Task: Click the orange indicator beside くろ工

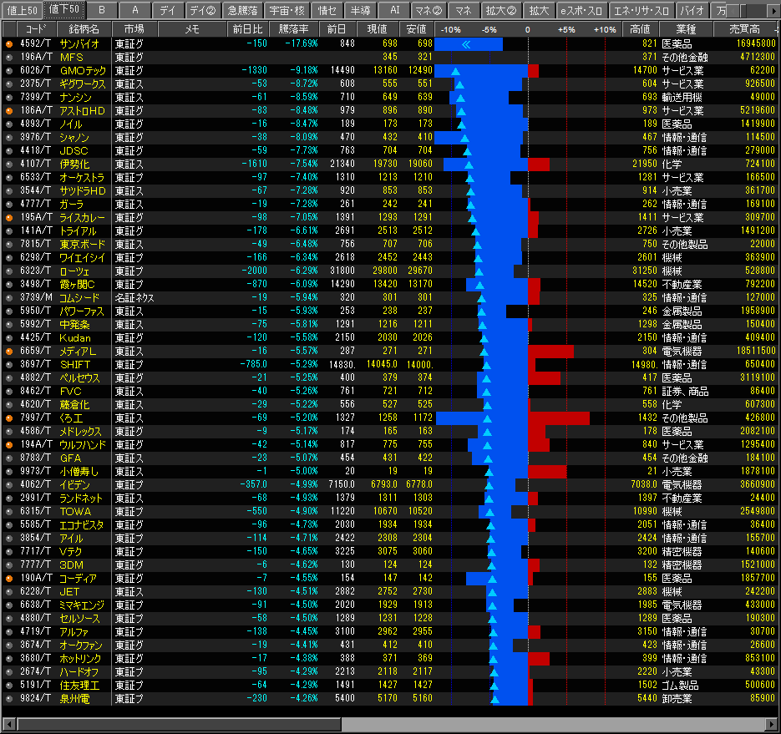Action: click(9, 418)
